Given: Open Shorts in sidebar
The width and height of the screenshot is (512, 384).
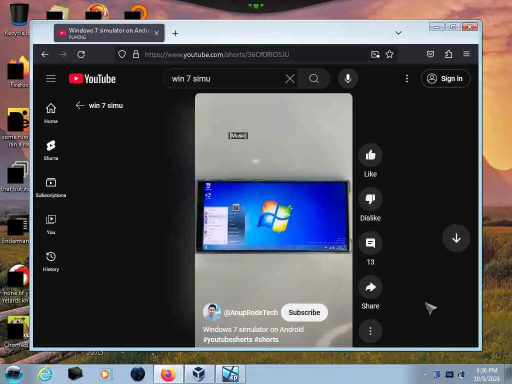Looking at the screenshot, I should [51, 150].
